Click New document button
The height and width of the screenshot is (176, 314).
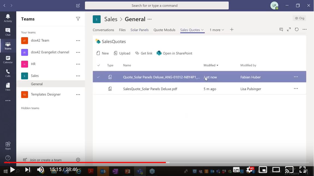(x=102, y=53)
